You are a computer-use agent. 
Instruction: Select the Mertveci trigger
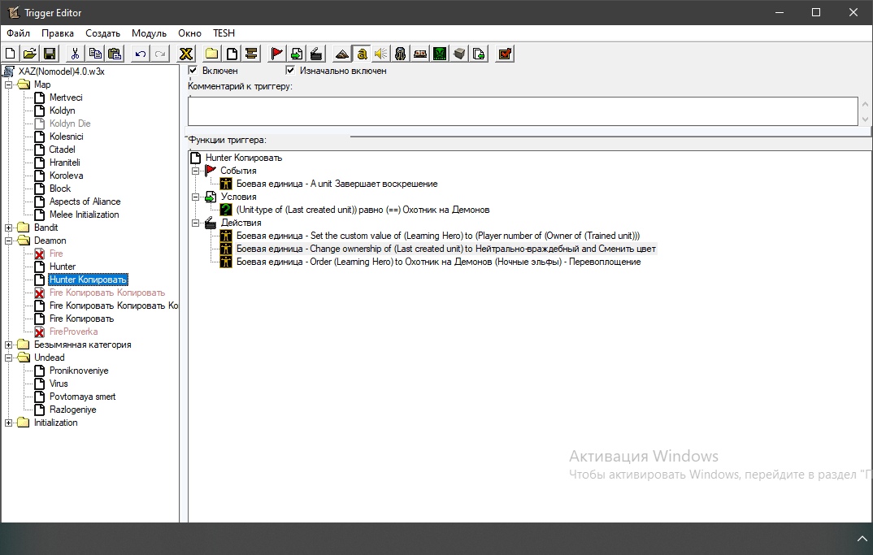pos(66,98)
